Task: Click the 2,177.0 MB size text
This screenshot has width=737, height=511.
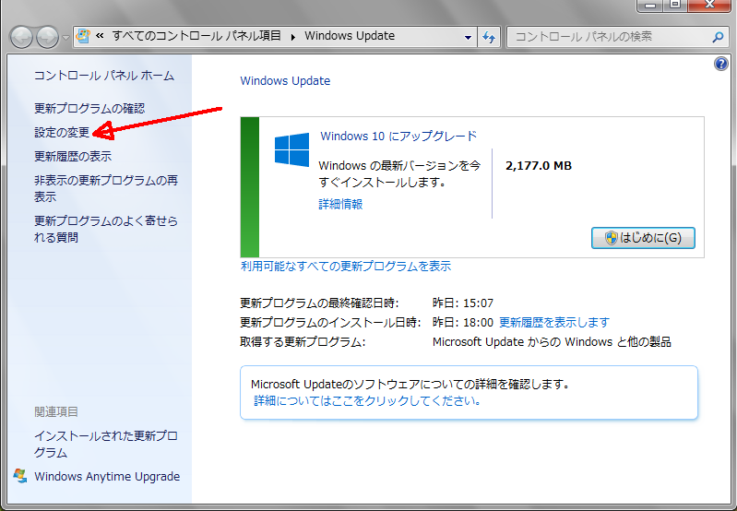Action: coord(539,166)
